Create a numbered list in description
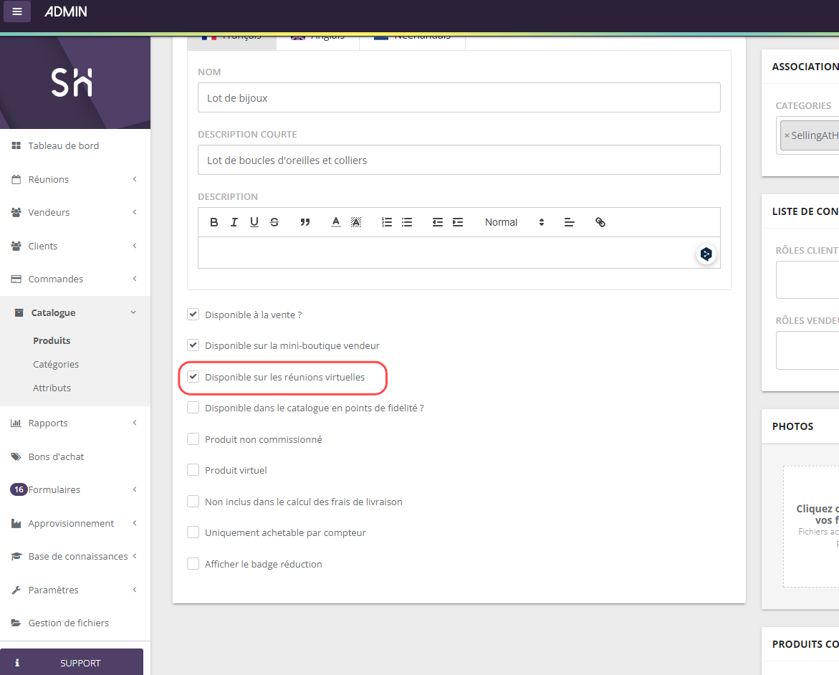Screen dimensions: 839x675 point(387,222)
